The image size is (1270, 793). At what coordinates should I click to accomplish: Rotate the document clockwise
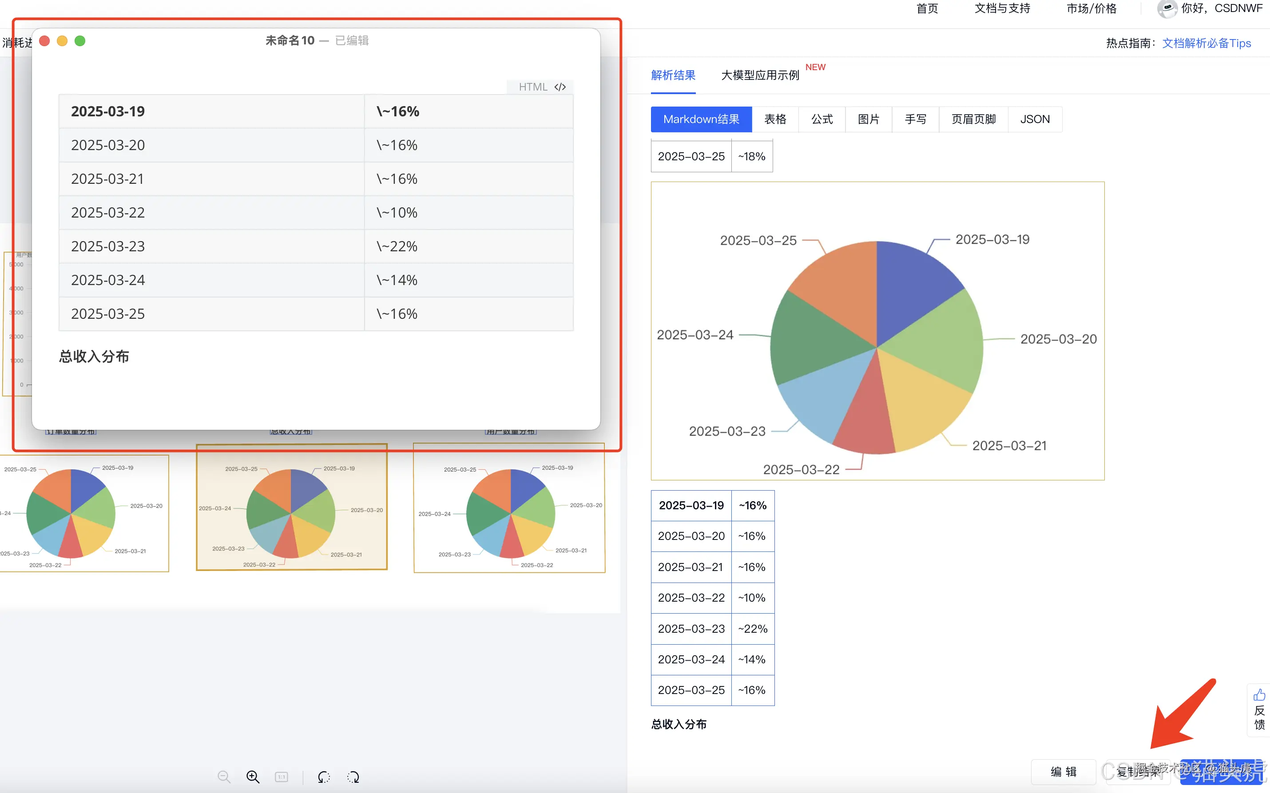(353, 777)
